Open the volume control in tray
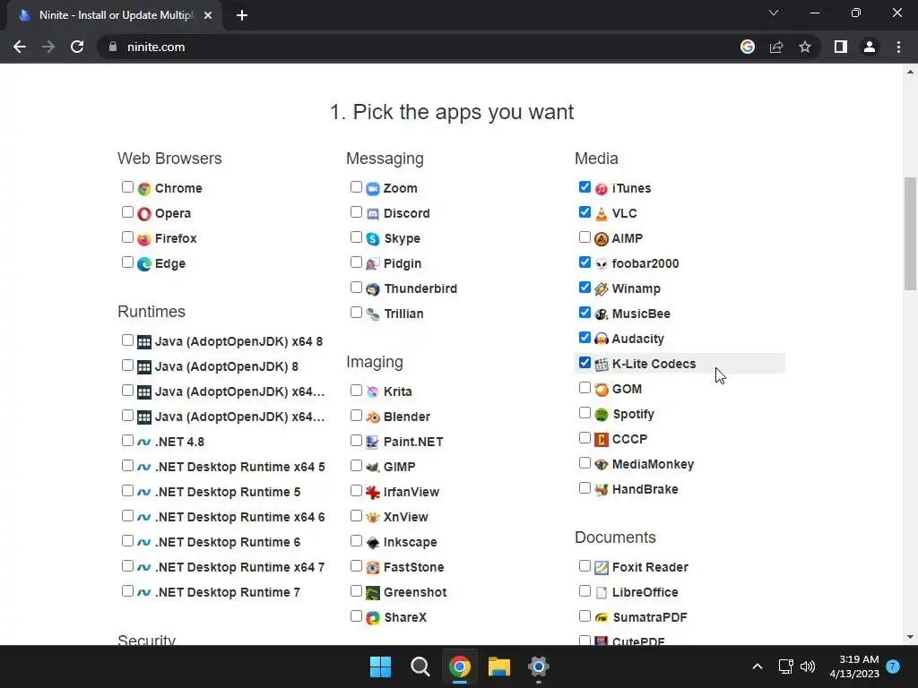 (808, 666)
